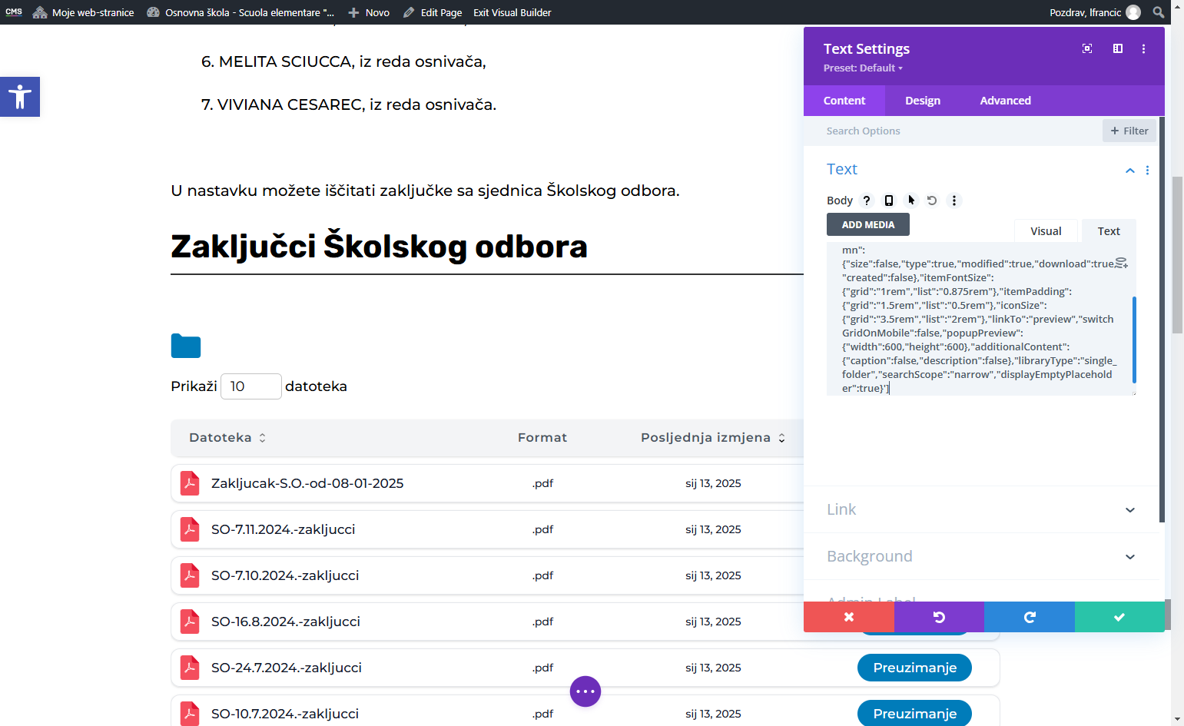The height and width of the screenshot is (726, 1184).
Task: Collapse the Text section
Action: click(x=1130, y=170)
